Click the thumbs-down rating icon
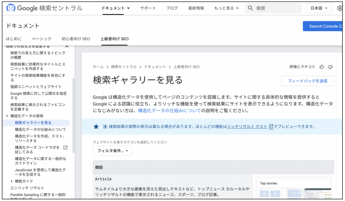The height and width of the screenshot is (201, 345). (330, 67)
